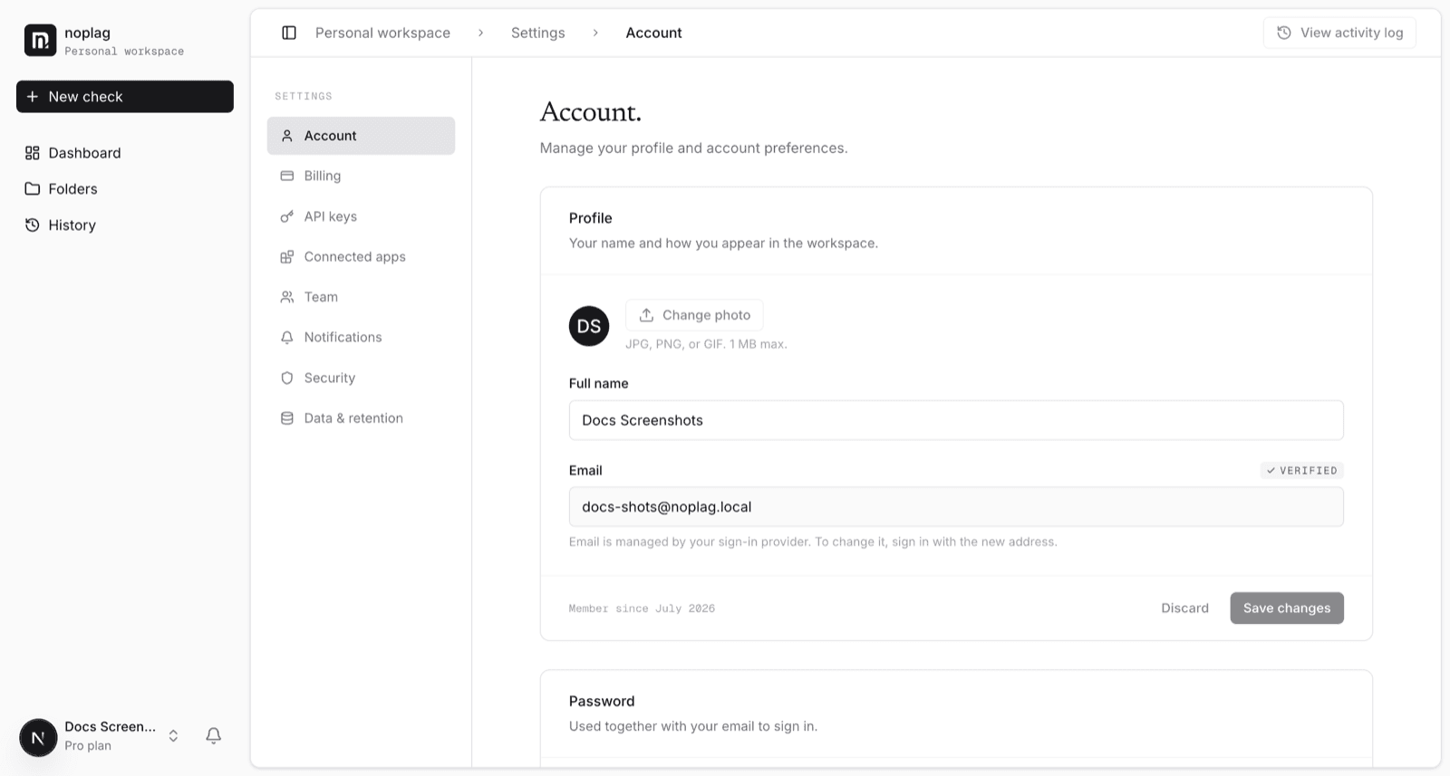
Task: Open Connected apps settings
Action: click(361, 257)
